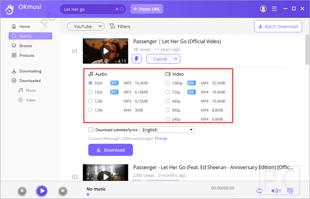Select 360p MP4 video quality
The width and height of the screenshot is (310, 199).
[168, 110]
